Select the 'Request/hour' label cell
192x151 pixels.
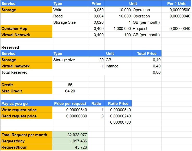point(26,147)
